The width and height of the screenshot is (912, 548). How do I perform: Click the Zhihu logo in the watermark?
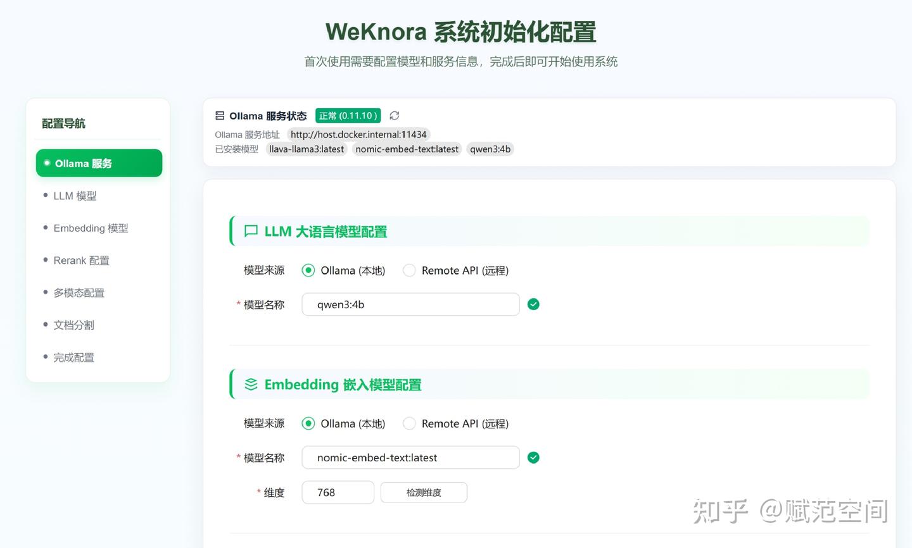tap(721, 511)
